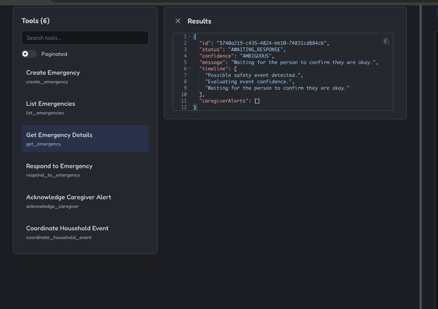Copy the JSON result with the copy icon
Viewport: 438px width, 309px height.
[x=386, y=41]
